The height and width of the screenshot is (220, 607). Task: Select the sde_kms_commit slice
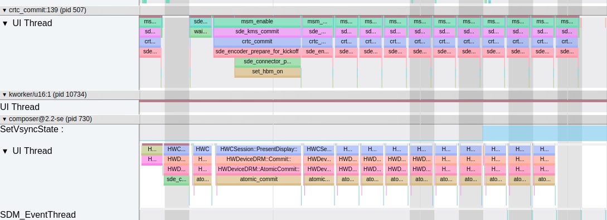pyautogui.click(x=257, y=32)
